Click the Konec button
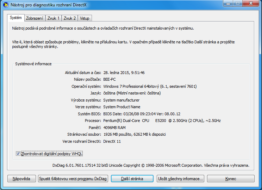The height and width of the screenshot is (190, 262). pos(231,179)
